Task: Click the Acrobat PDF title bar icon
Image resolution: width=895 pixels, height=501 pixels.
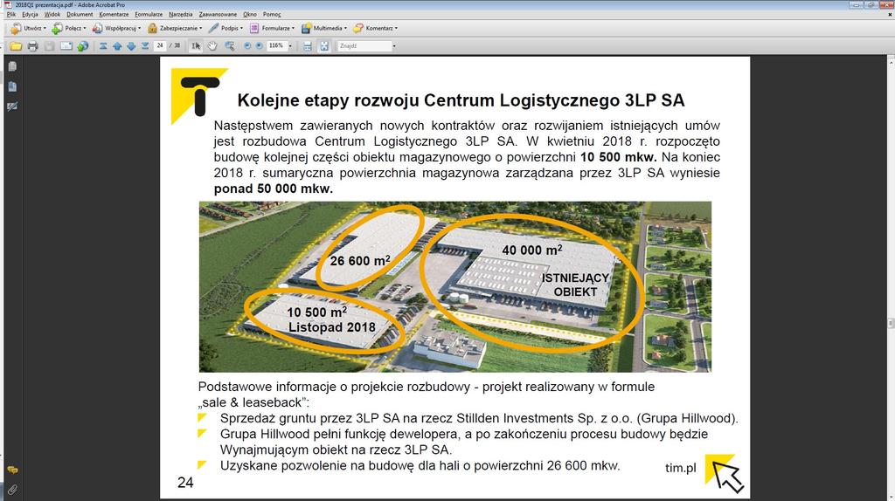Action: [8, 4]
